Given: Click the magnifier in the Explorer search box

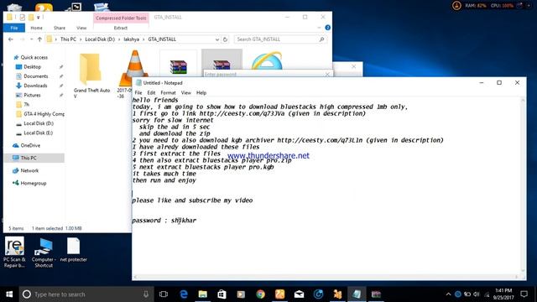Looking at the screenshot, I should click(x=321, y=39).
